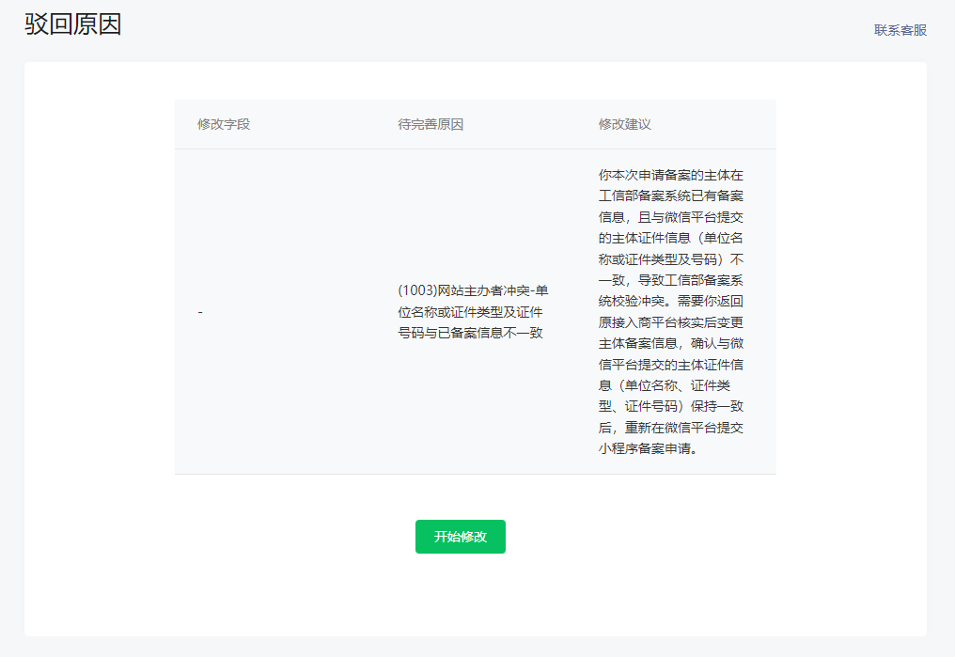Click the dash in 修改字段 cell
955x657 pixels.
click(x=200, y=312)
